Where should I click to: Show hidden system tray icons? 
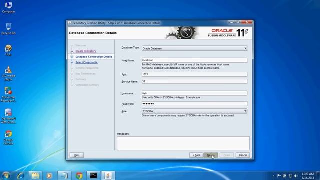coord(273,176)
